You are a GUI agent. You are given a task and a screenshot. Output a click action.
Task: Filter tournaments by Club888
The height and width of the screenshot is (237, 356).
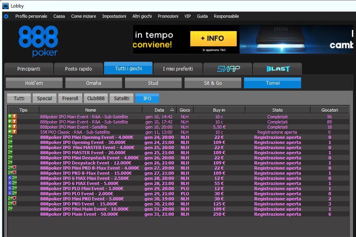pos(96,99)
